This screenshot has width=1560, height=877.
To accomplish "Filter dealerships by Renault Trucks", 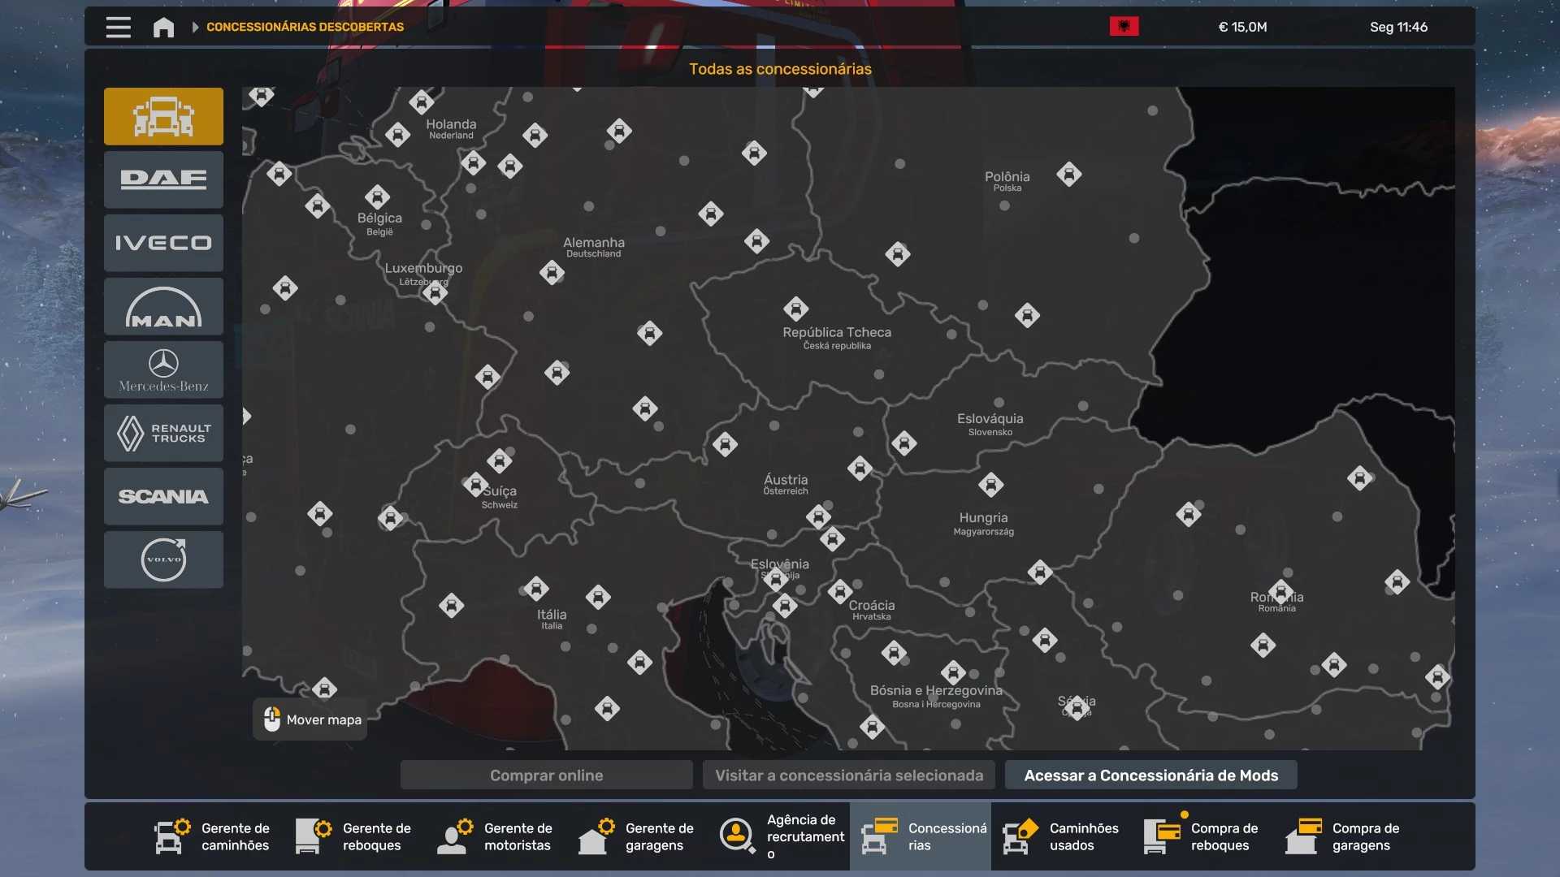I will (163, 433).
